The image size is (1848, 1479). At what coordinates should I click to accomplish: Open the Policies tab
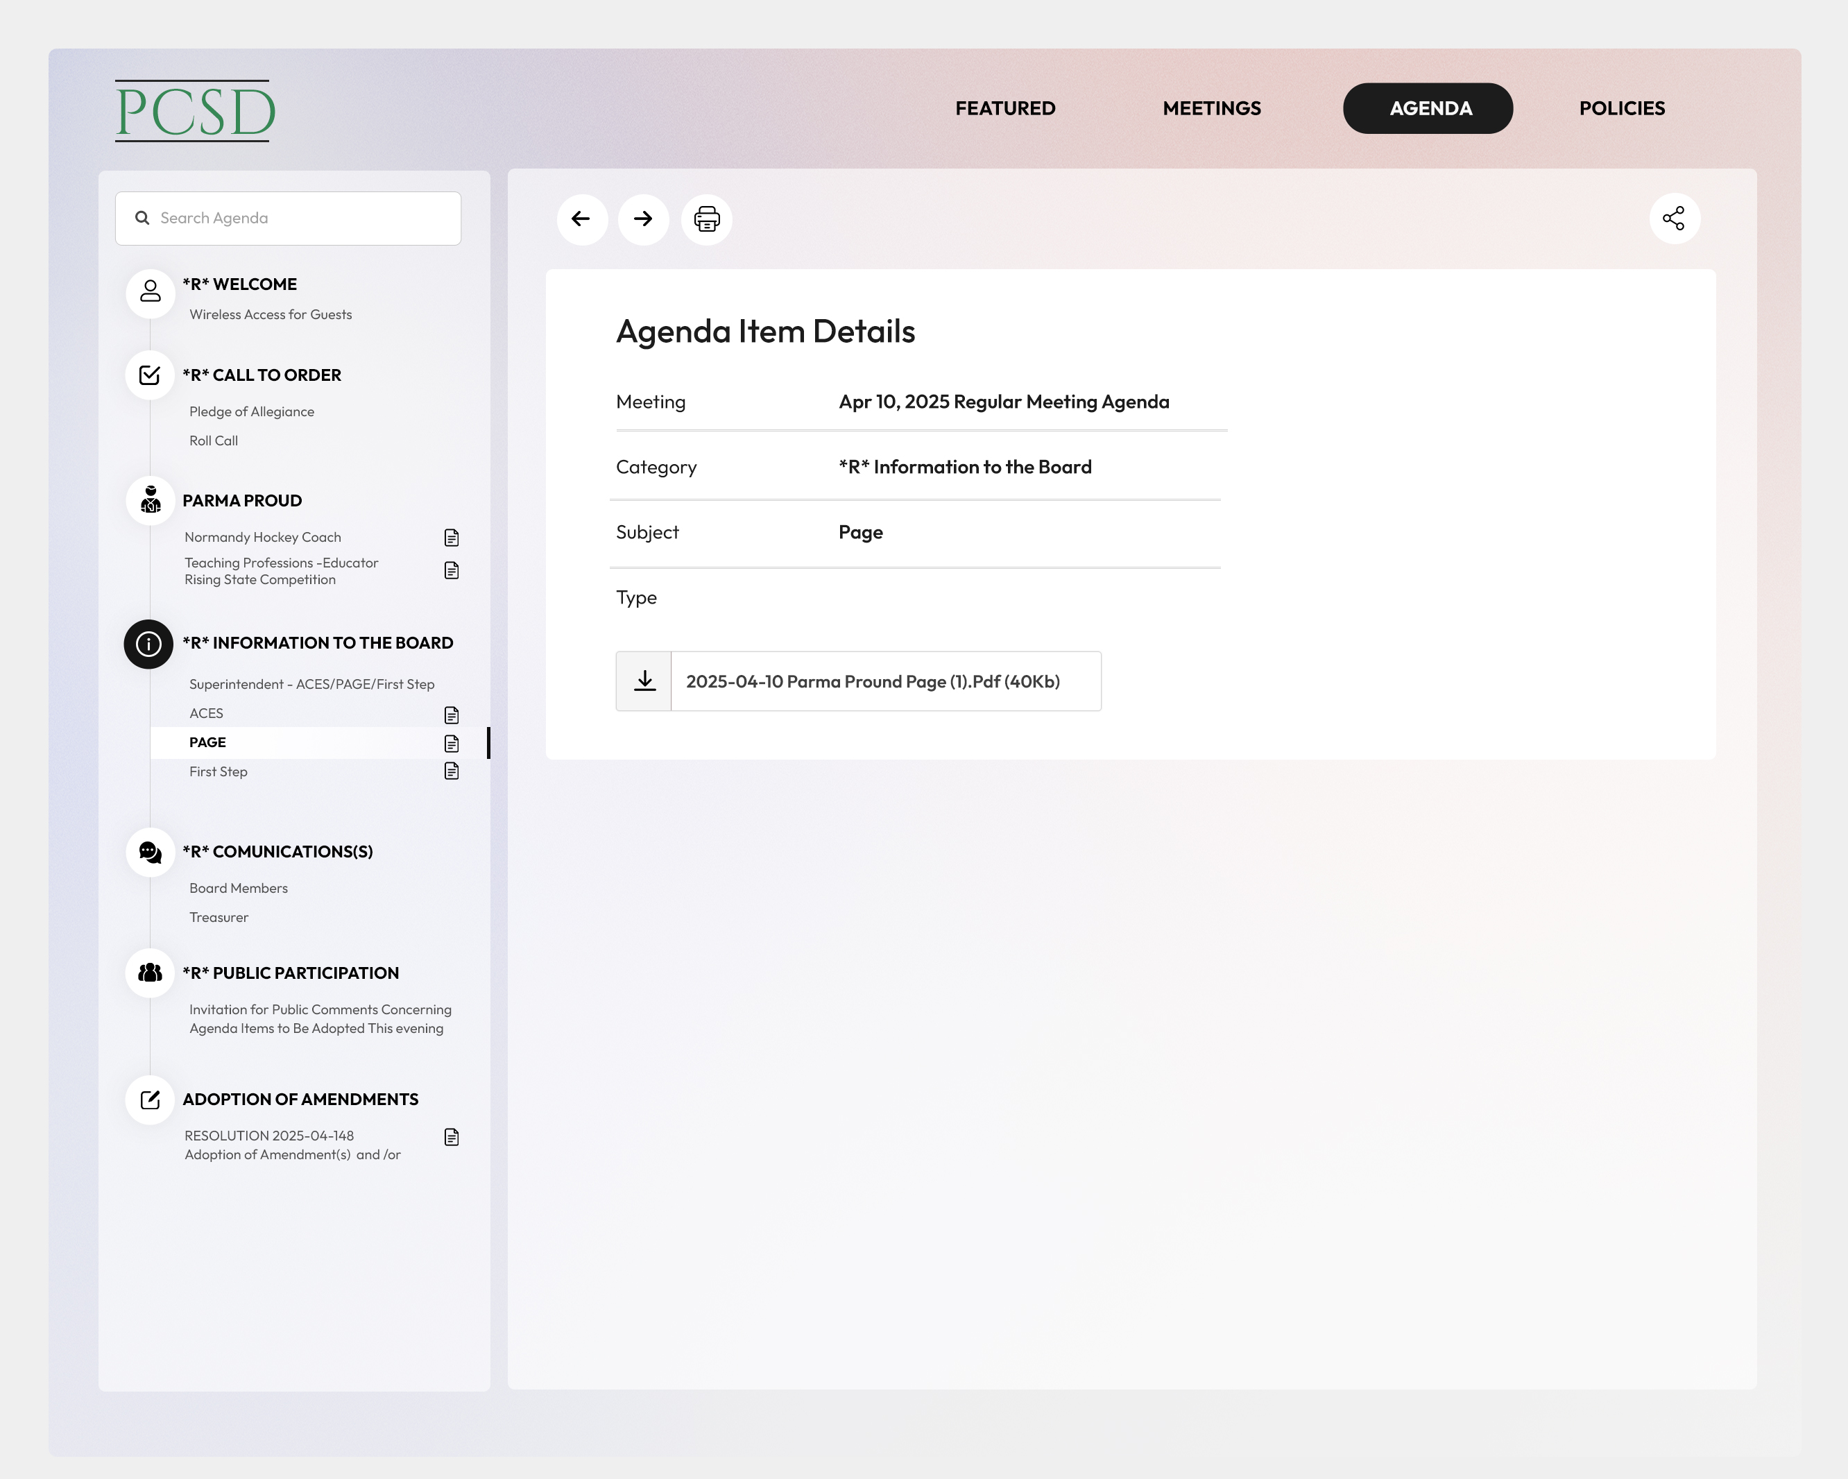[1622, 109]
